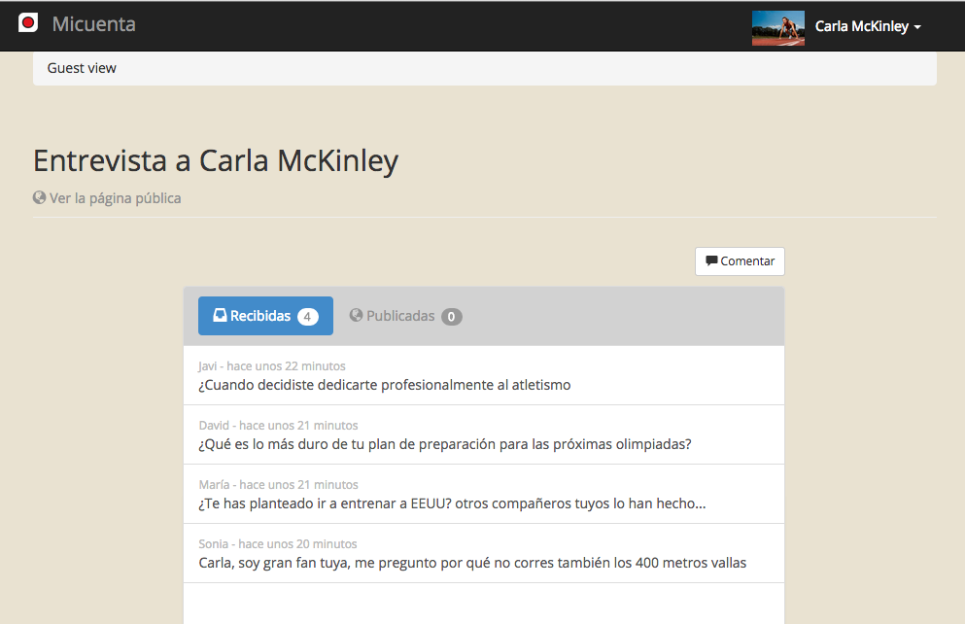Open the Micuenta home link
Viewport: 965px width, 624px height.
(93, 24)
